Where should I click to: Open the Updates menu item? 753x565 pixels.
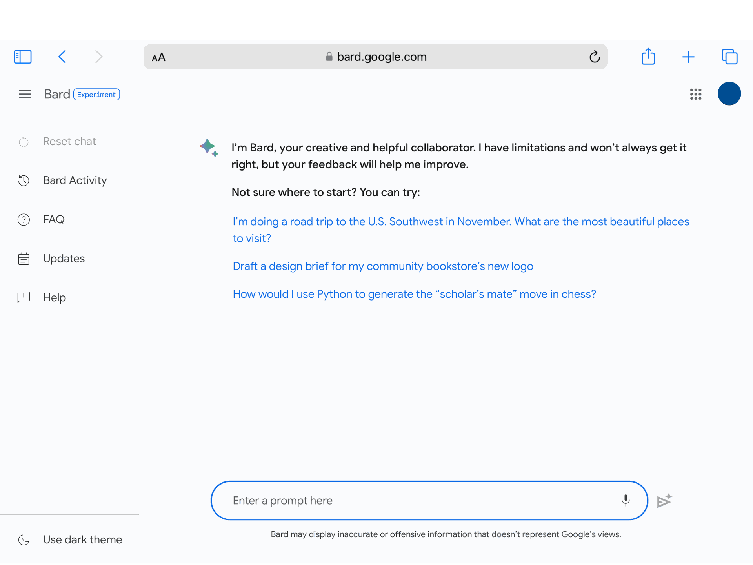coord(64,259)
